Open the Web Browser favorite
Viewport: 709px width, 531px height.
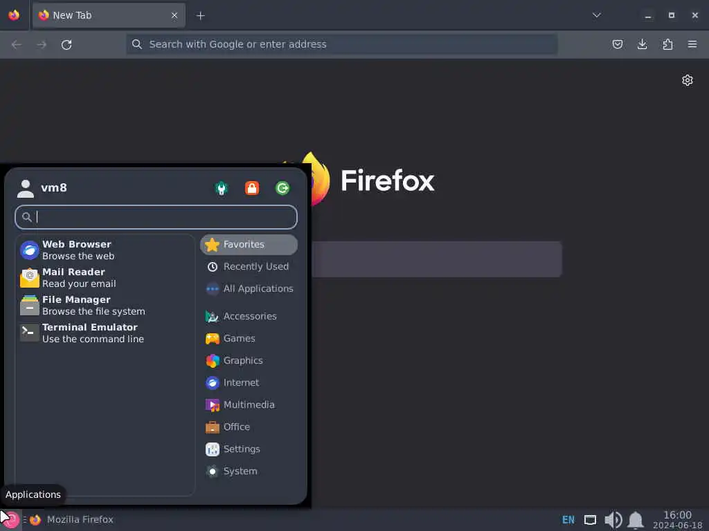click(106, 250)
